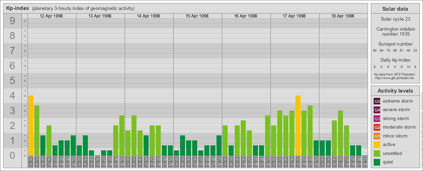
Task: Click the 14 Apr 3-6h bar
Action: coord(134,135)
